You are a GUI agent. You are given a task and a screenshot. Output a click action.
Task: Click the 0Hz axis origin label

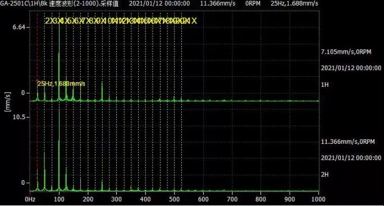tap(30, 199)
